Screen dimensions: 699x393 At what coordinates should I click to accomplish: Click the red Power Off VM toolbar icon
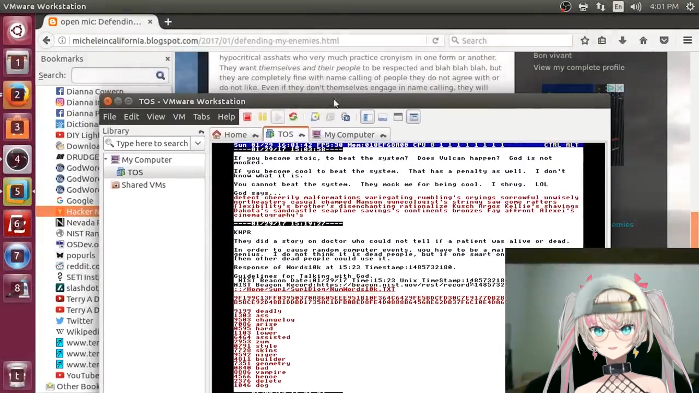tap(247, 117)
